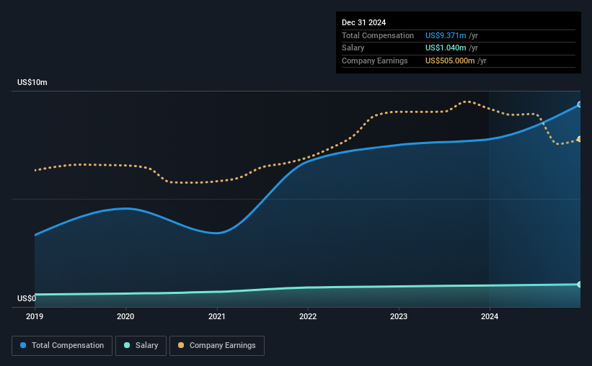The width and height of the screenshot is (592, 366).
Task: Select the 2021 x-axis label
Action: point(217,316)
